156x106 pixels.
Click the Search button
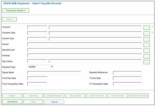10,19
